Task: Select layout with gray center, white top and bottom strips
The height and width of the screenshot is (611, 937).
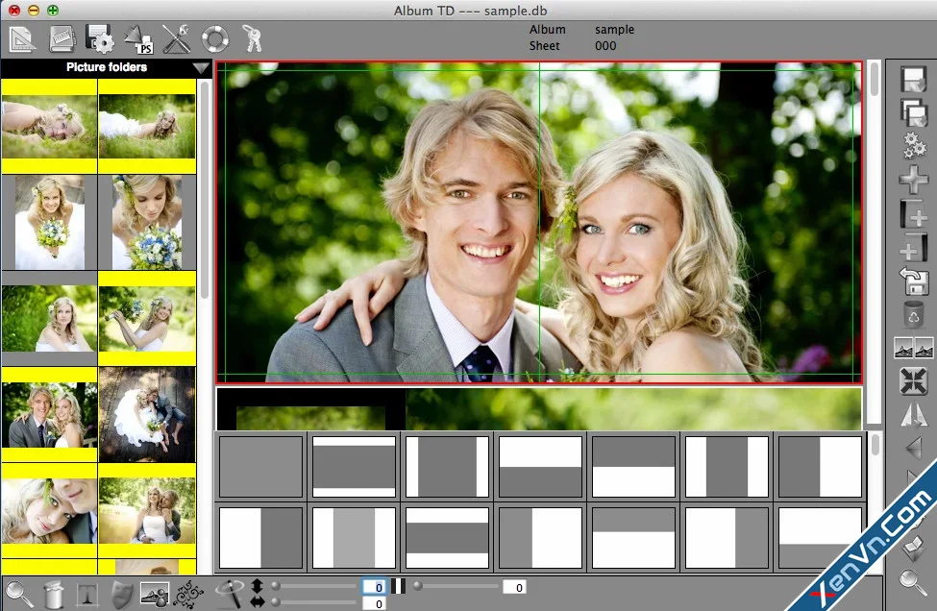Action: point(354,467)
